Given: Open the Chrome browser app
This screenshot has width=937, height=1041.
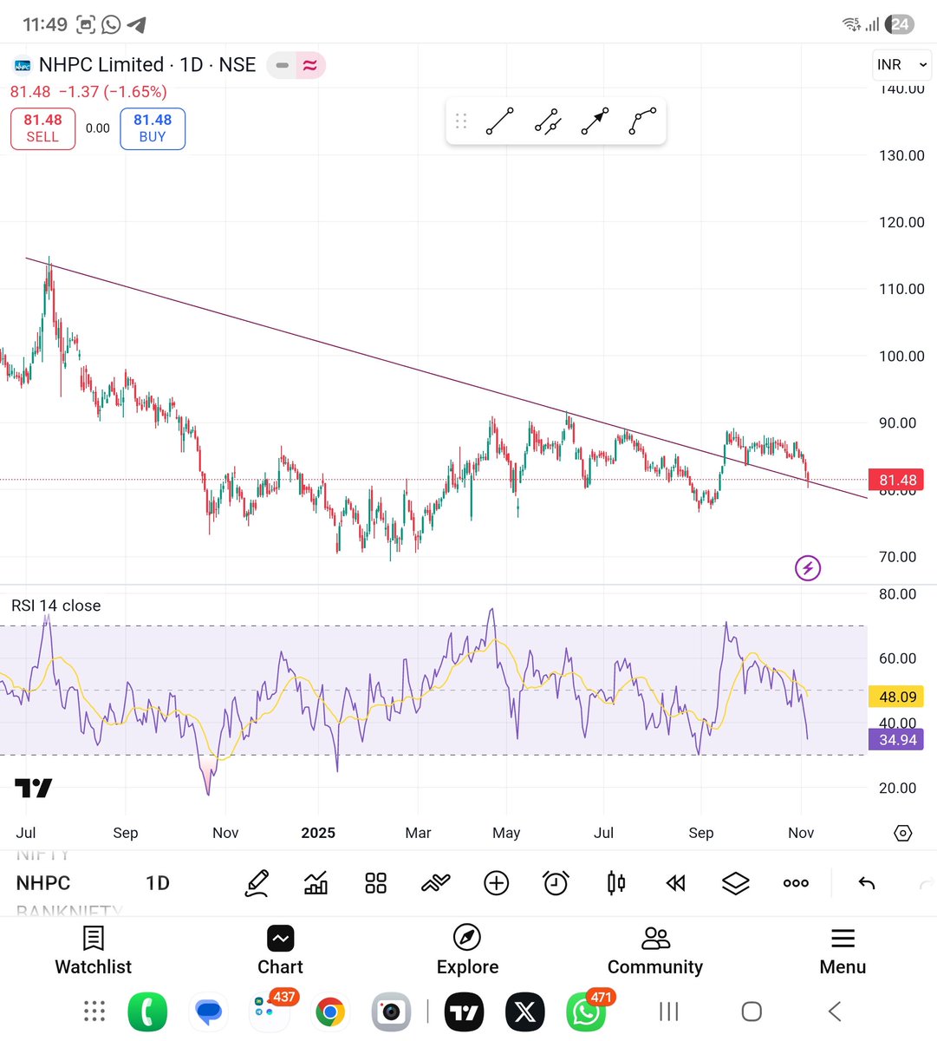Looking at the screenshot, I should (329, 1012).
